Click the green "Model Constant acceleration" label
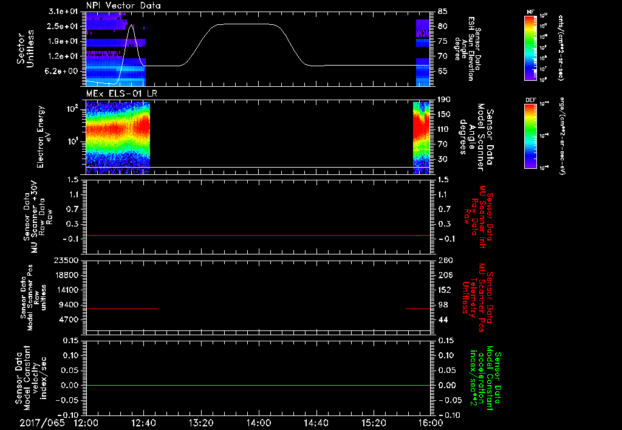 click(x=486, y=378)
